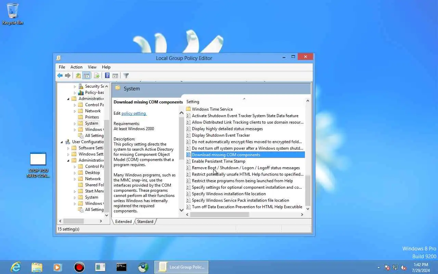
Task: Select Display Shutdown Event Tracker setting
Action: (x=221, y=135)
